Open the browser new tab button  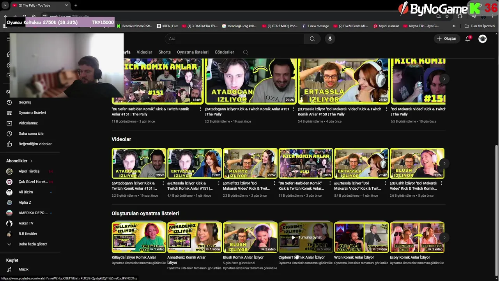[x=76, y=5]
